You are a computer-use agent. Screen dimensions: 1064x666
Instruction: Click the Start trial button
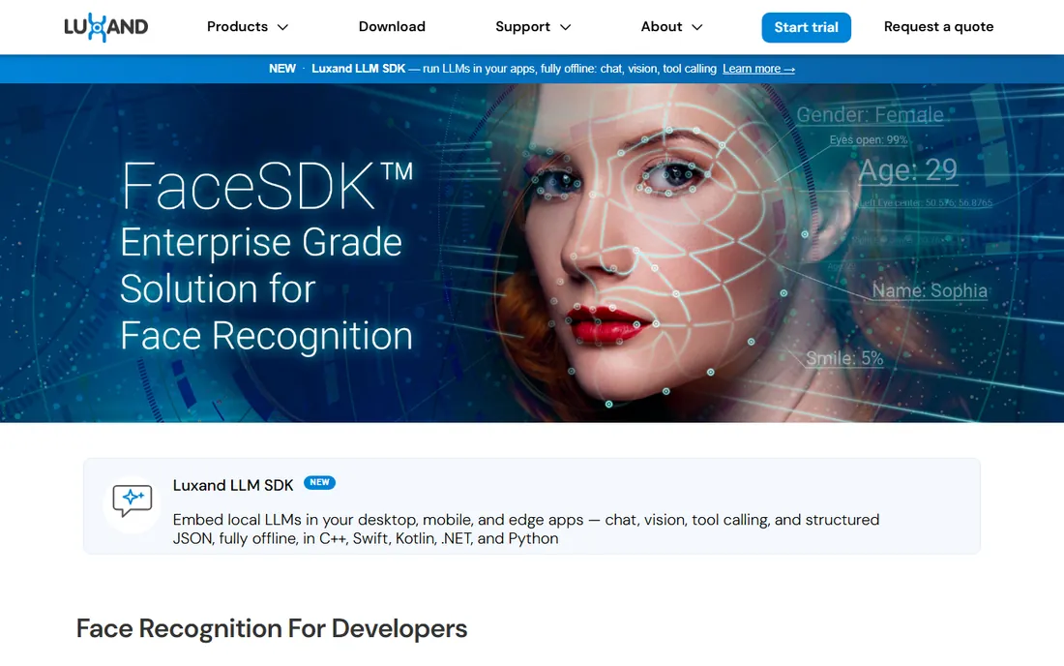point(806,27)
